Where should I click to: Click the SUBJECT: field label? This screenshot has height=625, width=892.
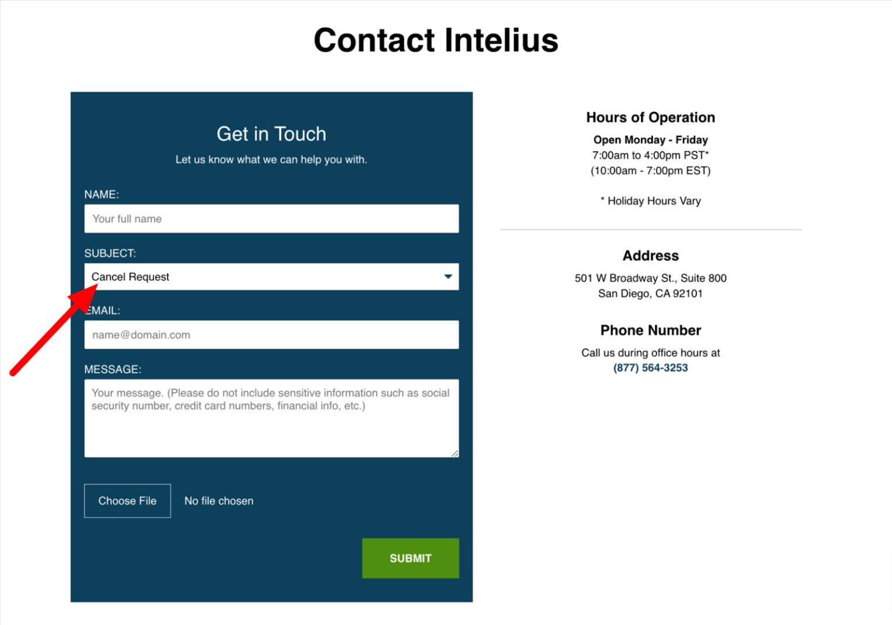click(x=110, y=253)
